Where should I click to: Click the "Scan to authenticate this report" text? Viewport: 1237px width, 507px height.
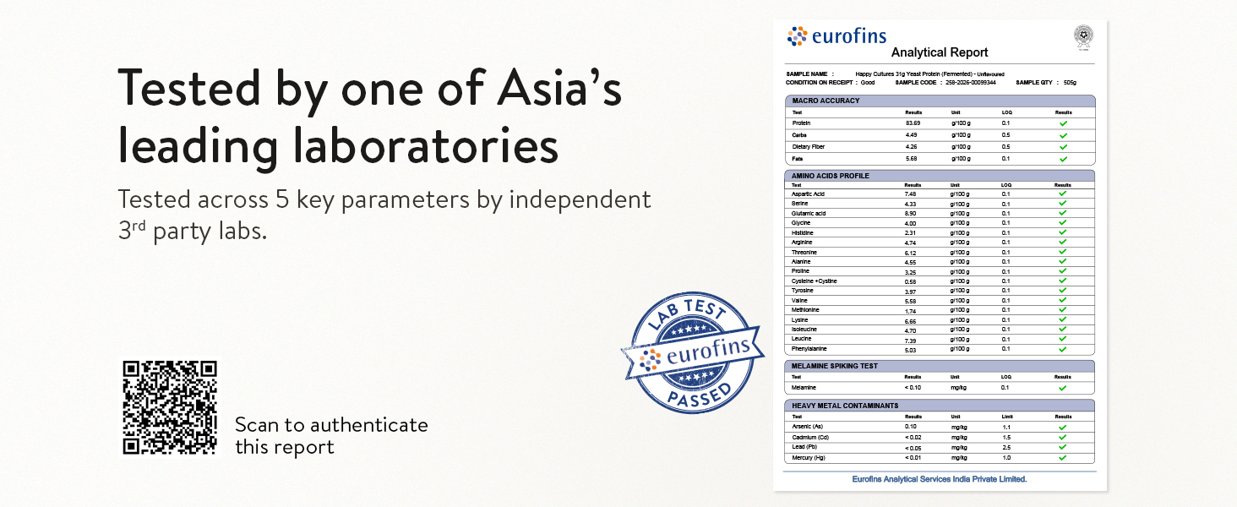[x=331, y=436]
